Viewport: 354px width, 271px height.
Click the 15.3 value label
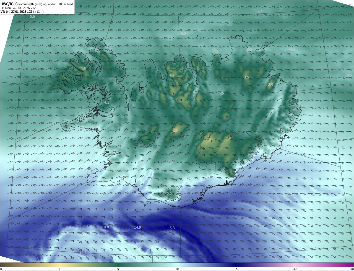[x=171, y=228]
